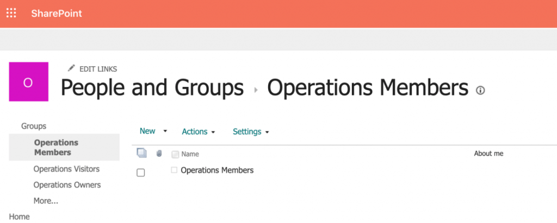
Task: Click the select-all stacked pages icon
Action: 141,153
